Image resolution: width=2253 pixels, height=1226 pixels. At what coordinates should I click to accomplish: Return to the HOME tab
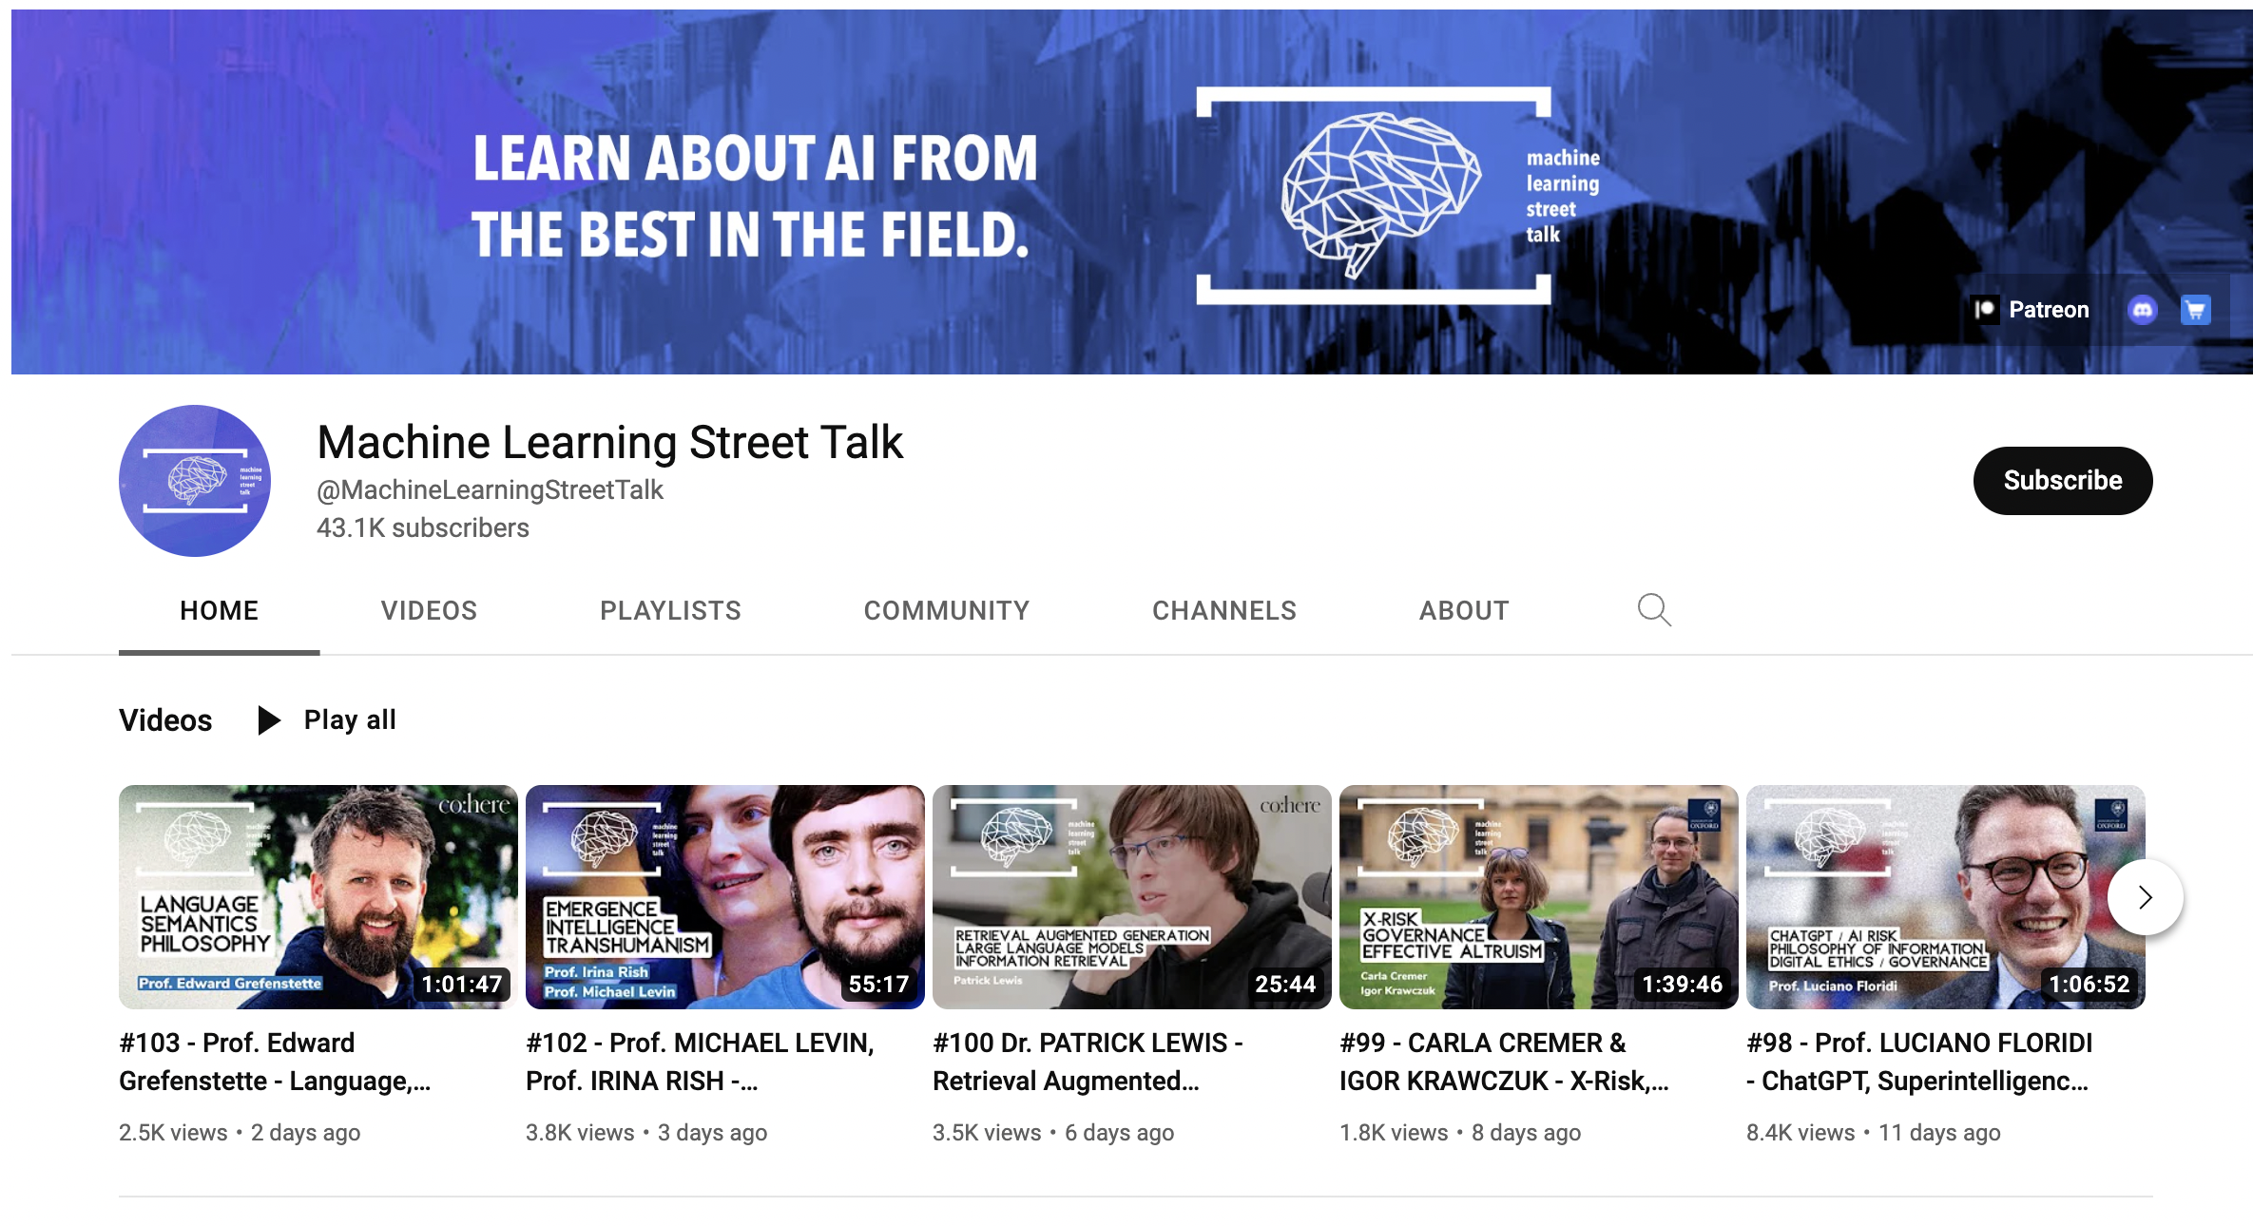[x=219, y=610]
